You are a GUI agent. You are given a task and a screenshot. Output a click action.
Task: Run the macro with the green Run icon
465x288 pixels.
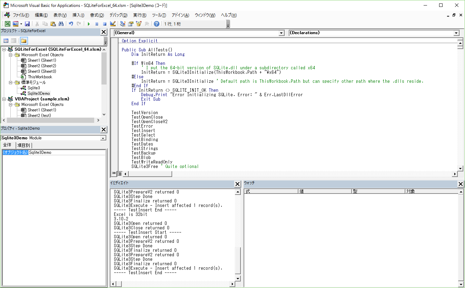[89, 23]
